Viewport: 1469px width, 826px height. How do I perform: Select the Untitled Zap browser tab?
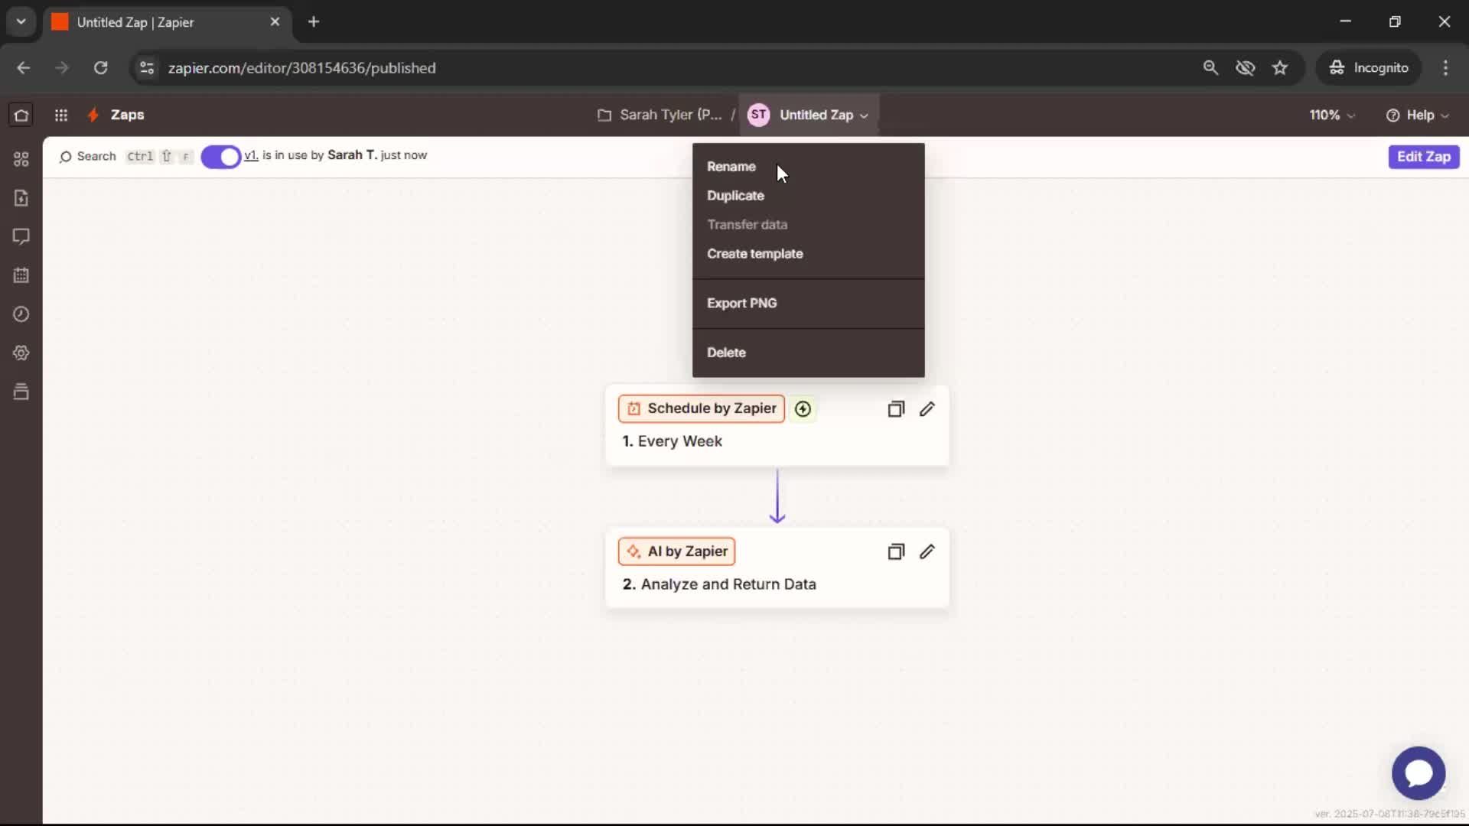coord(167,22)
